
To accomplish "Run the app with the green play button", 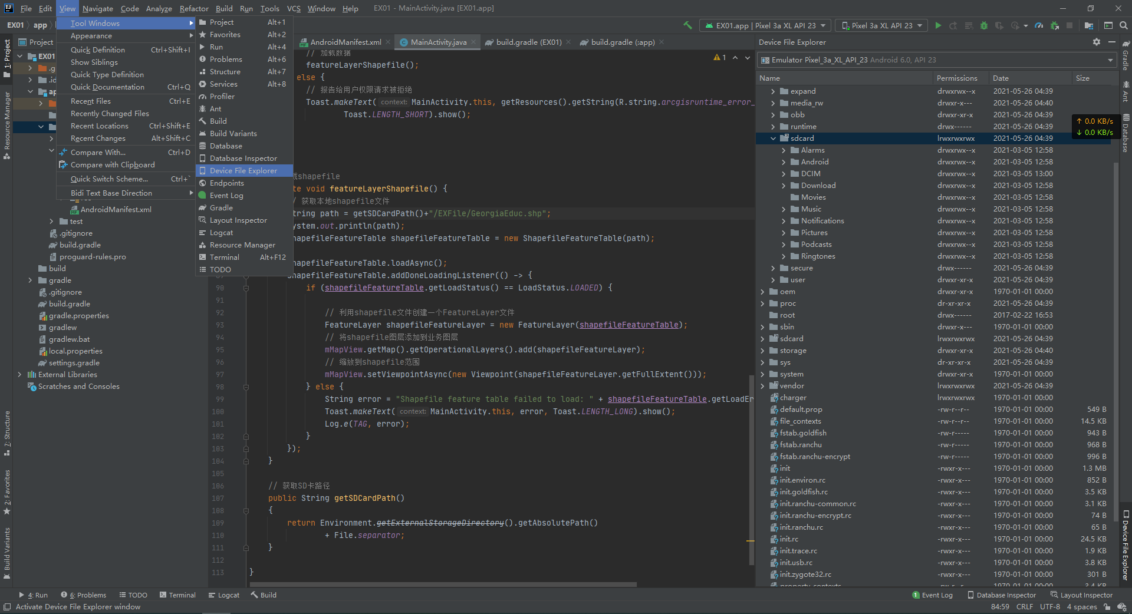I will pyautogui.click(x=938, y=25).
